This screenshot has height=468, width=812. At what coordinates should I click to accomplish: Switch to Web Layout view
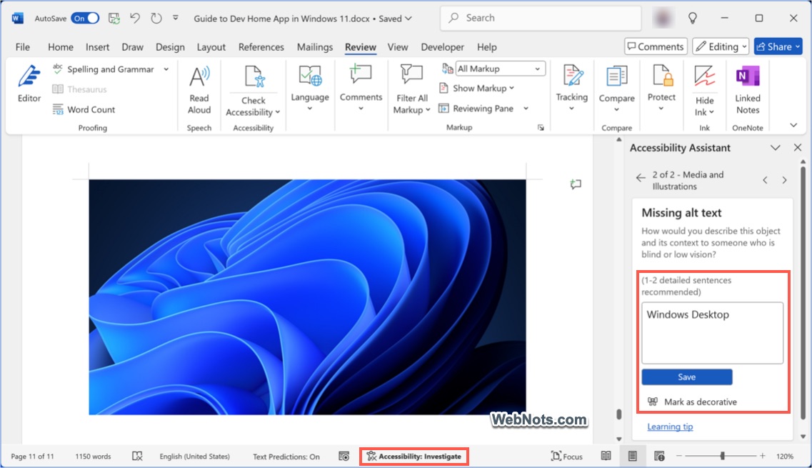(x=659, y=456)
